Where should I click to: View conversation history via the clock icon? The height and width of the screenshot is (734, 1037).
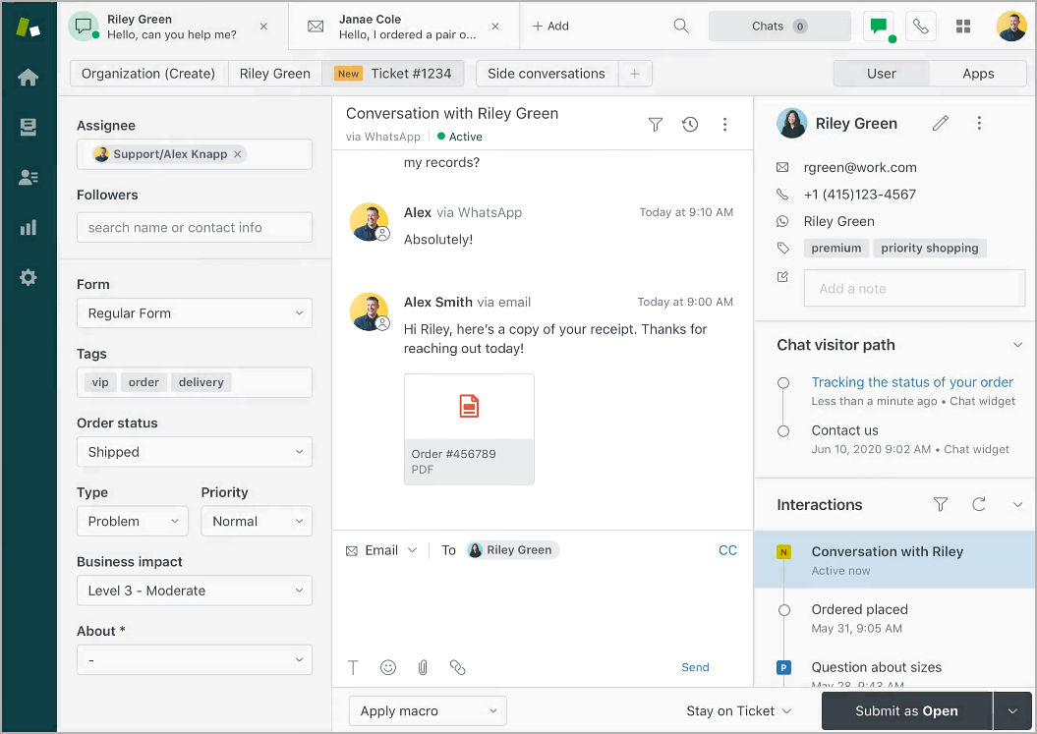pos(690,125)
